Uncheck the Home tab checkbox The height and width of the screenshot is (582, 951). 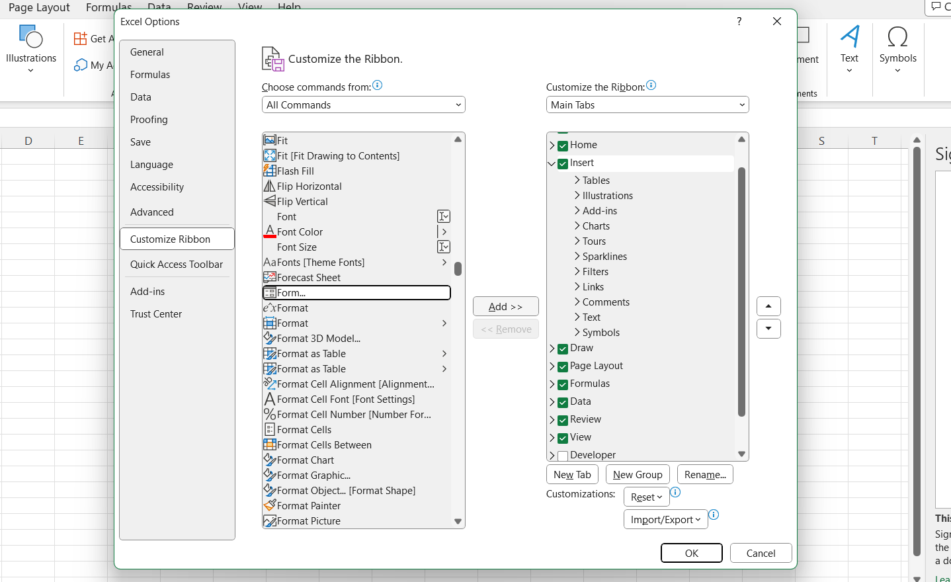(563, 145)
